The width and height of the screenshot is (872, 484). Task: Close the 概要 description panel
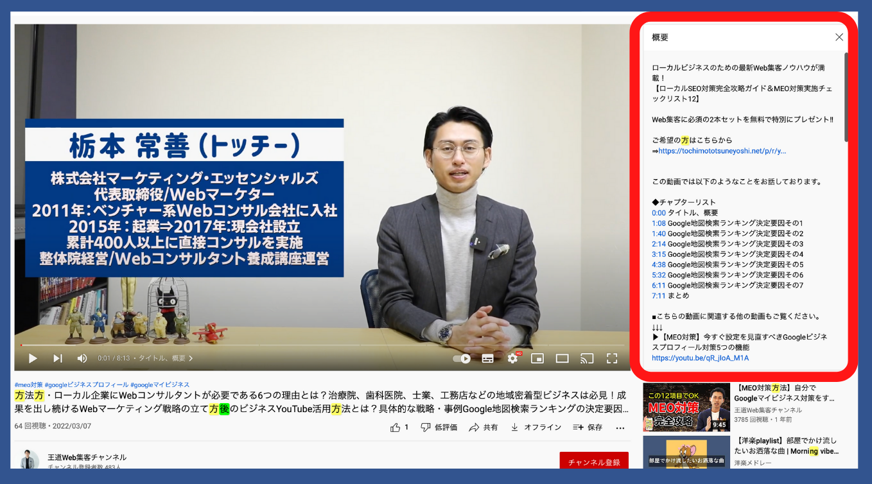coord(839,37)
